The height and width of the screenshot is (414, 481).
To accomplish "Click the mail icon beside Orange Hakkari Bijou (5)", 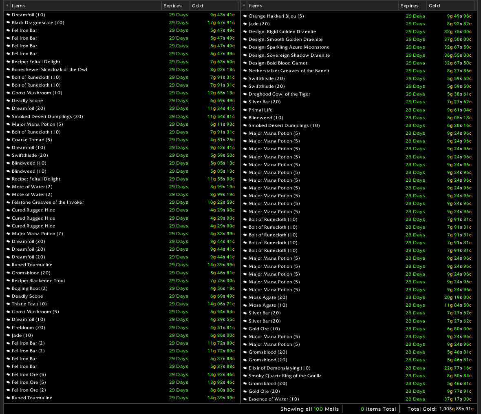I will tap(245, 16).
